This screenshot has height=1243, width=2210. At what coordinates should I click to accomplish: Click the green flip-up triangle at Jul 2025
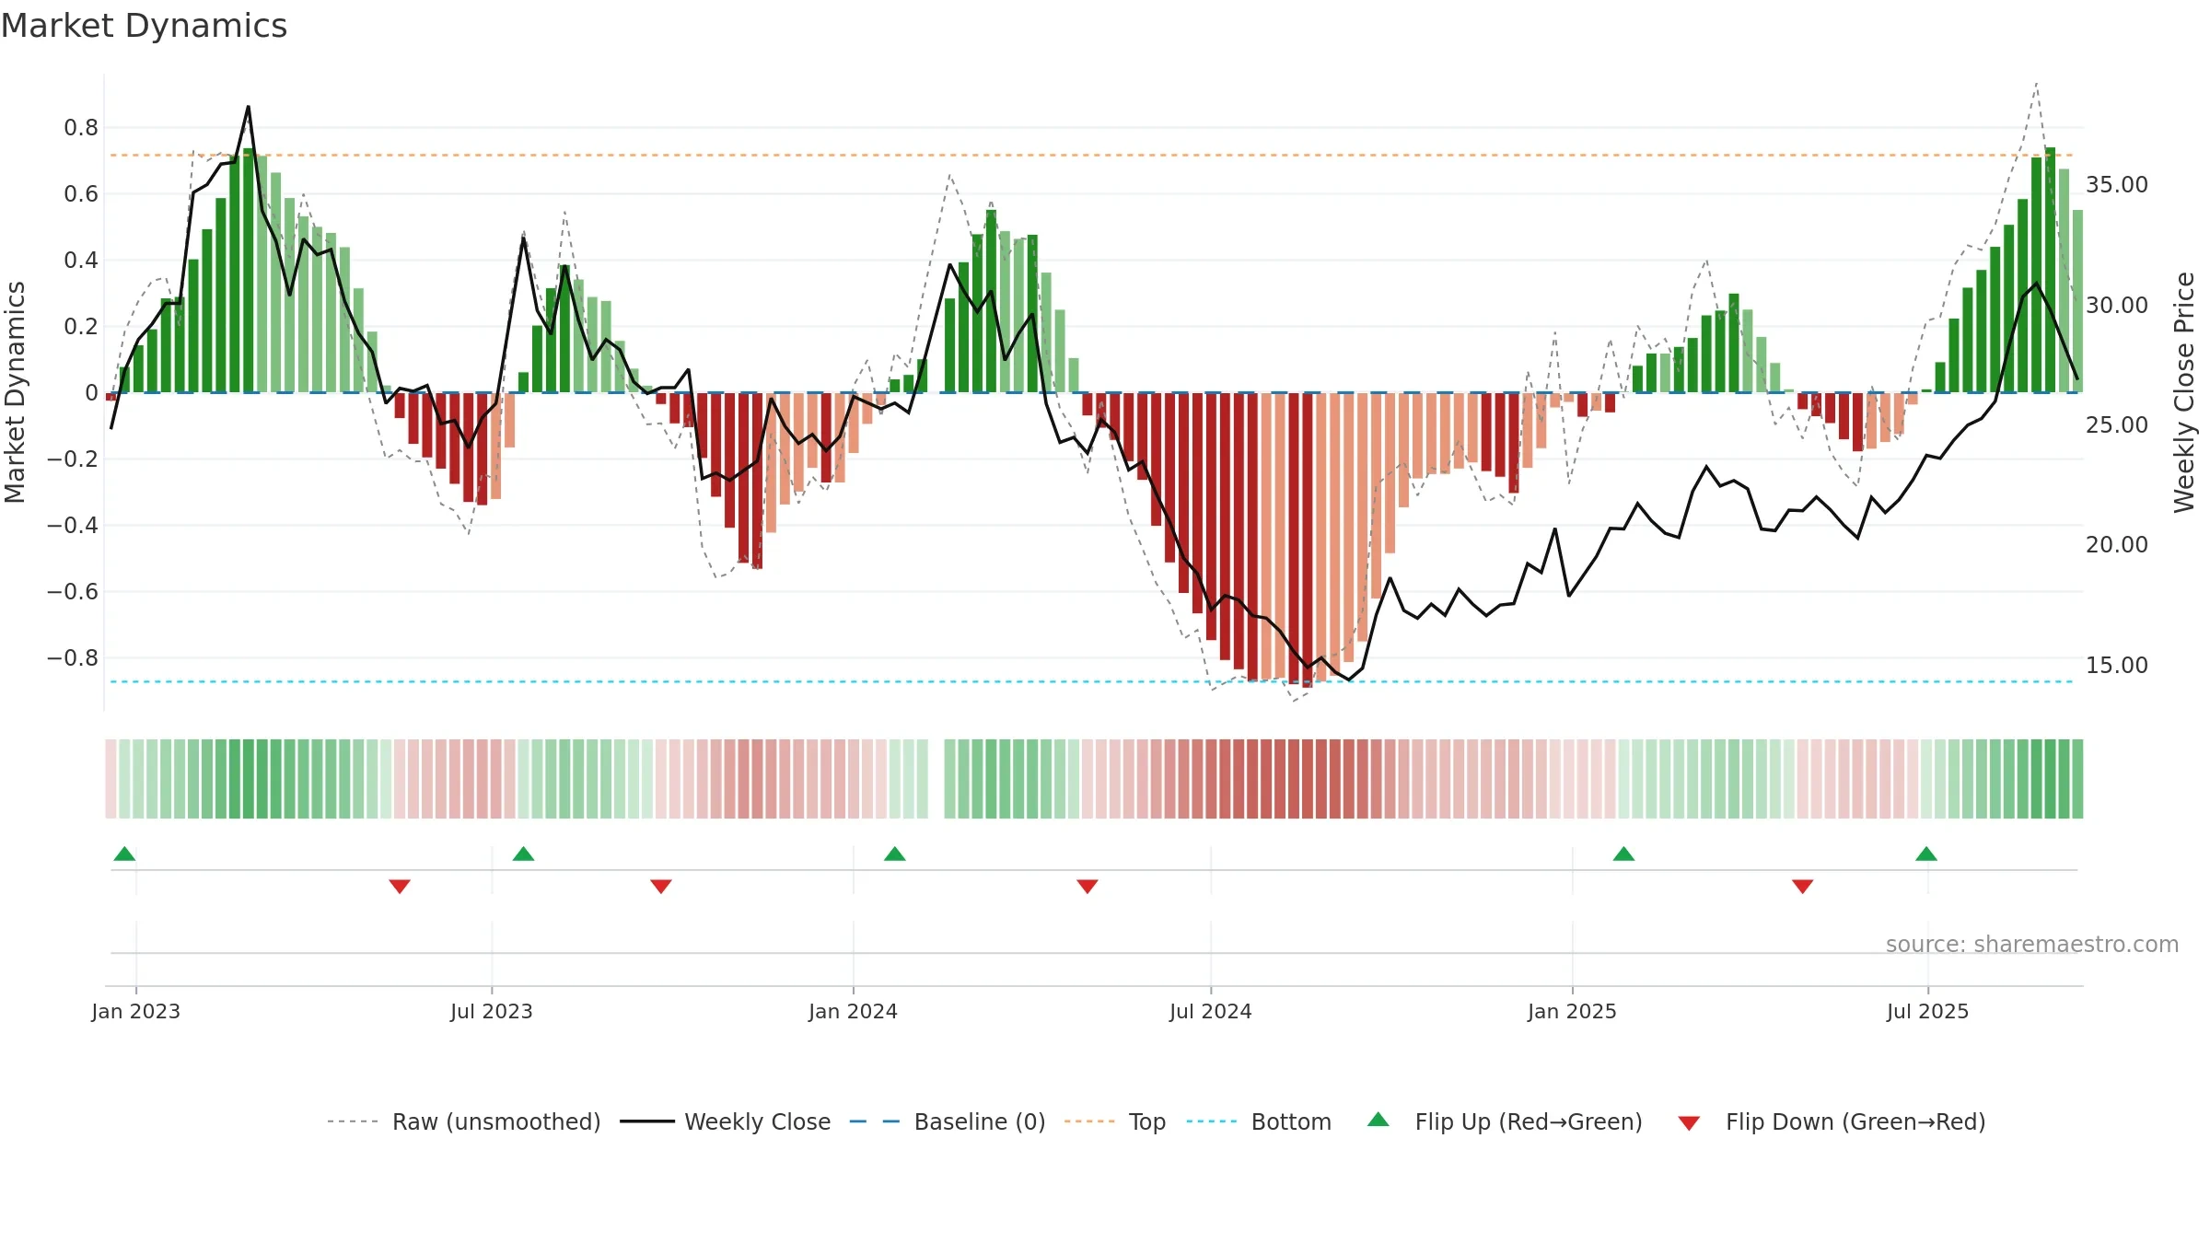pos(1926,854)
